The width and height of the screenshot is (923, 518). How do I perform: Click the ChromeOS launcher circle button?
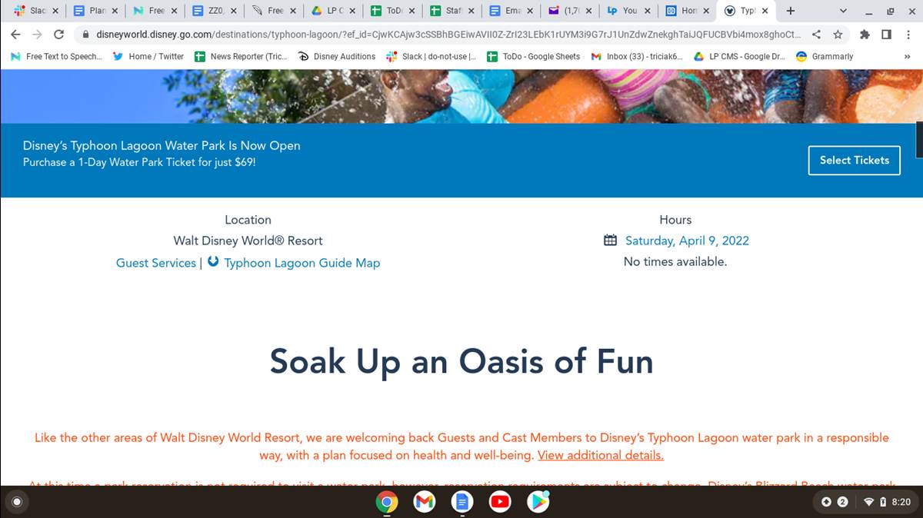click(17, 502)
